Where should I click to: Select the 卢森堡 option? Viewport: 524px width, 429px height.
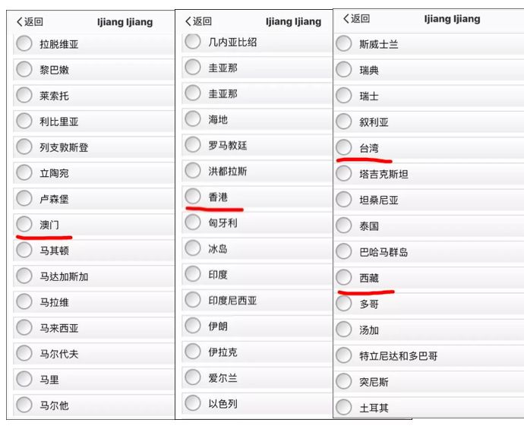click(24, 199)
